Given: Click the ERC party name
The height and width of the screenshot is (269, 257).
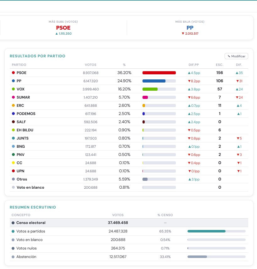Looking at the screenshot, I should click(x=20, y=106).
